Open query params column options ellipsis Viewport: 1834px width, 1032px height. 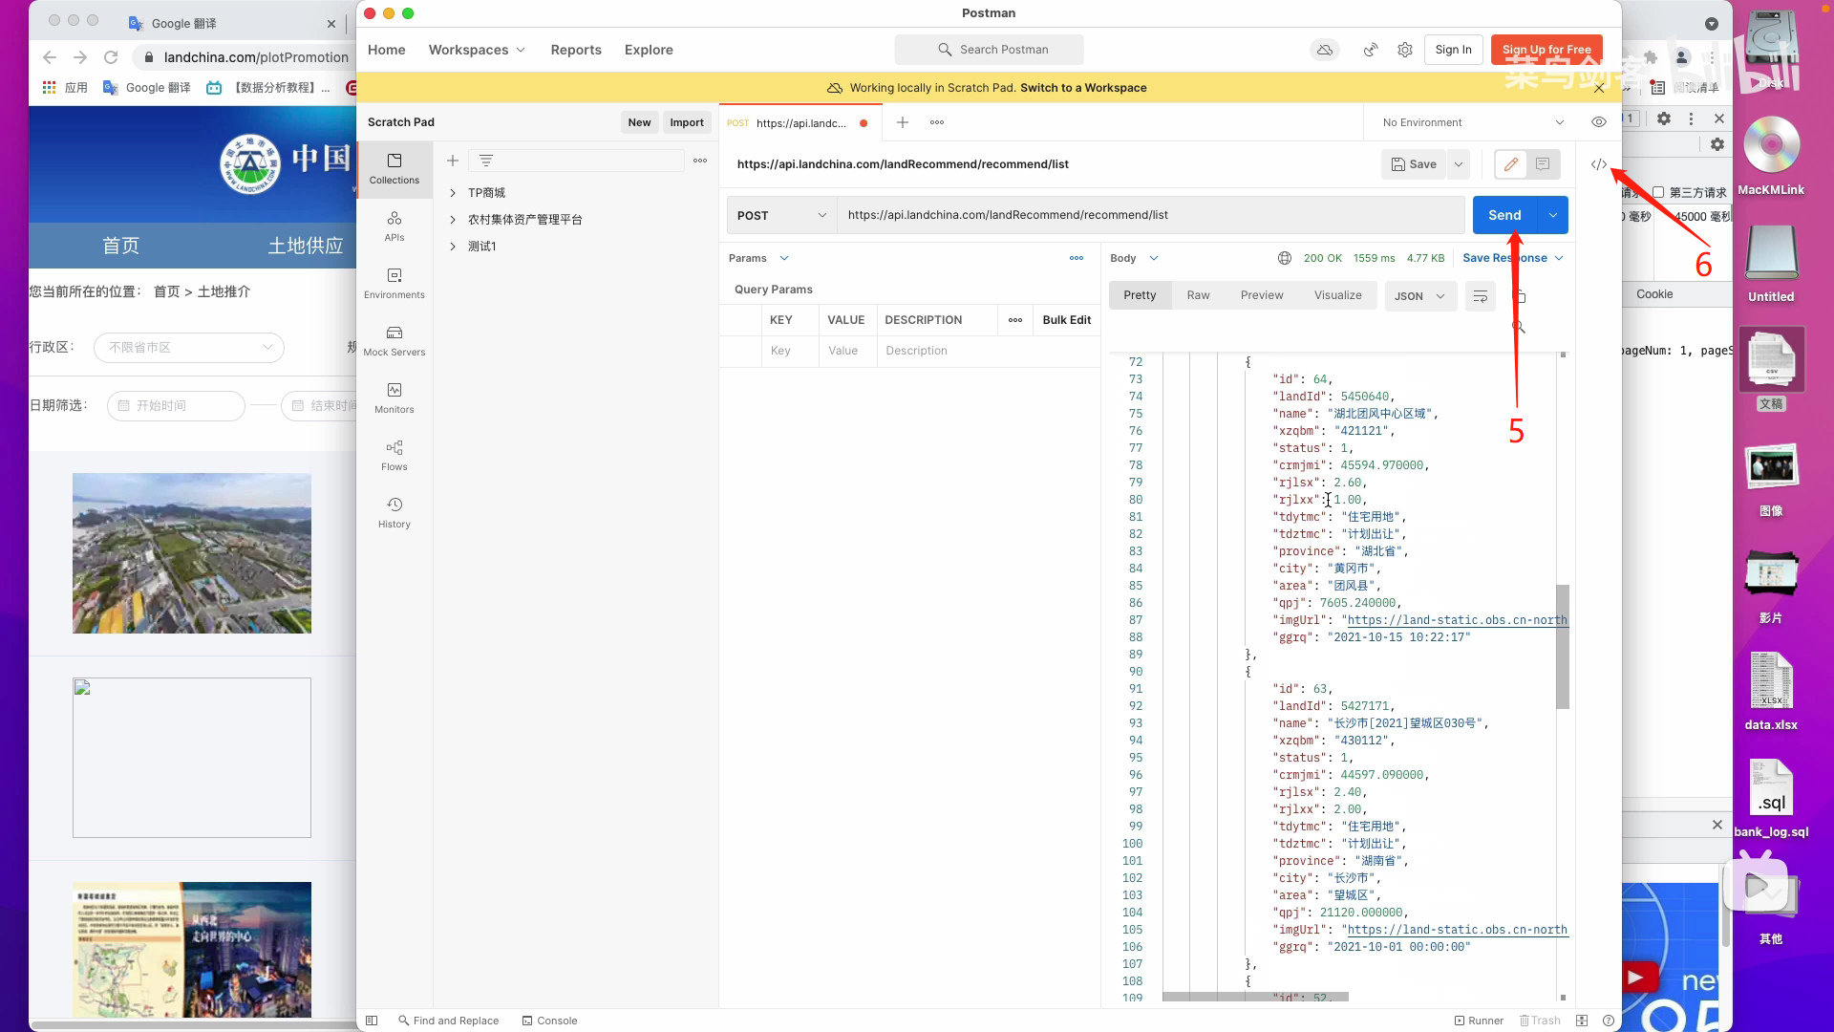[x=1015, y=320]
